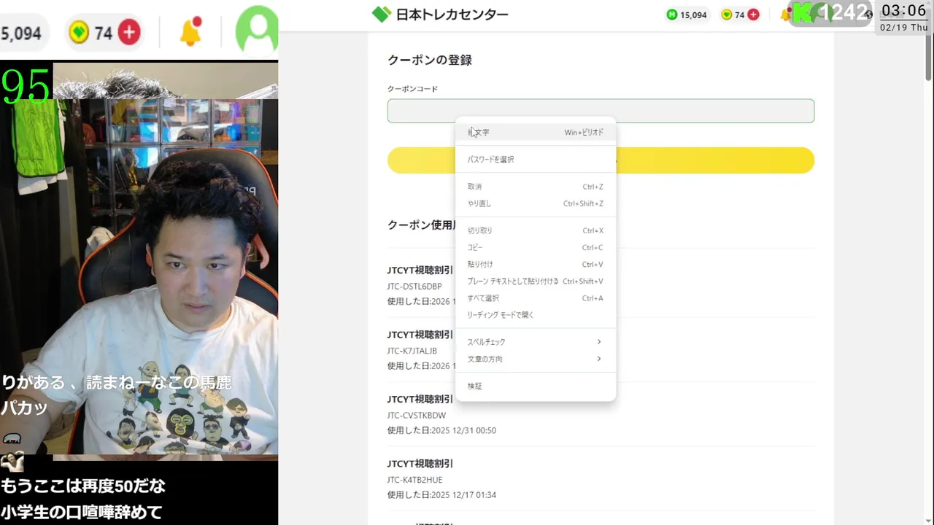
Task: Click the date 使用した日:2025 12/17 01:34
Action: 441,494
